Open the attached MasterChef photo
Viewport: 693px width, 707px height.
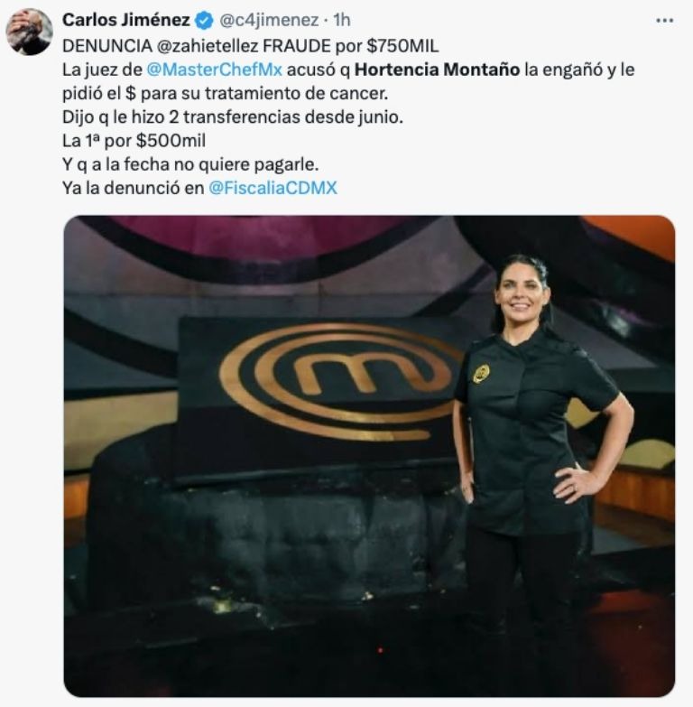coord(369,456)
